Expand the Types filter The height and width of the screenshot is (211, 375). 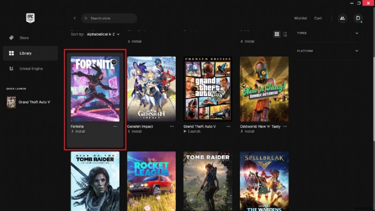(328, 33)
